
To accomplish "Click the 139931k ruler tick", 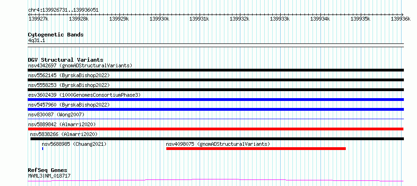I will 199,19.
